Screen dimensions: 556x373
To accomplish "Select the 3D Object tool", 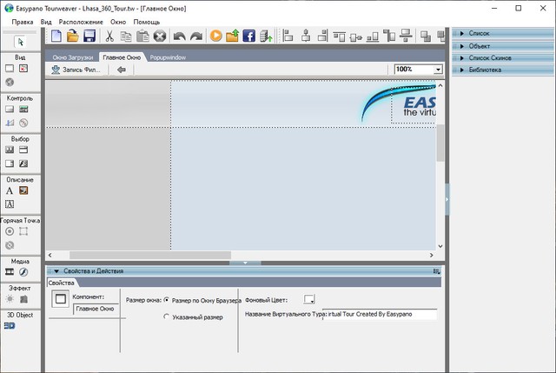I will tap(10, 326).
